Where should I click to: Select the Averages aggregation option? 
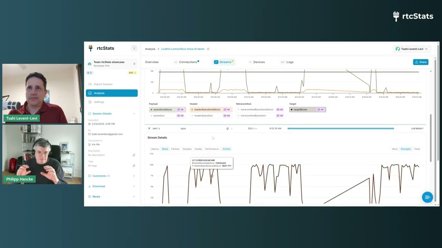[406, 149]
